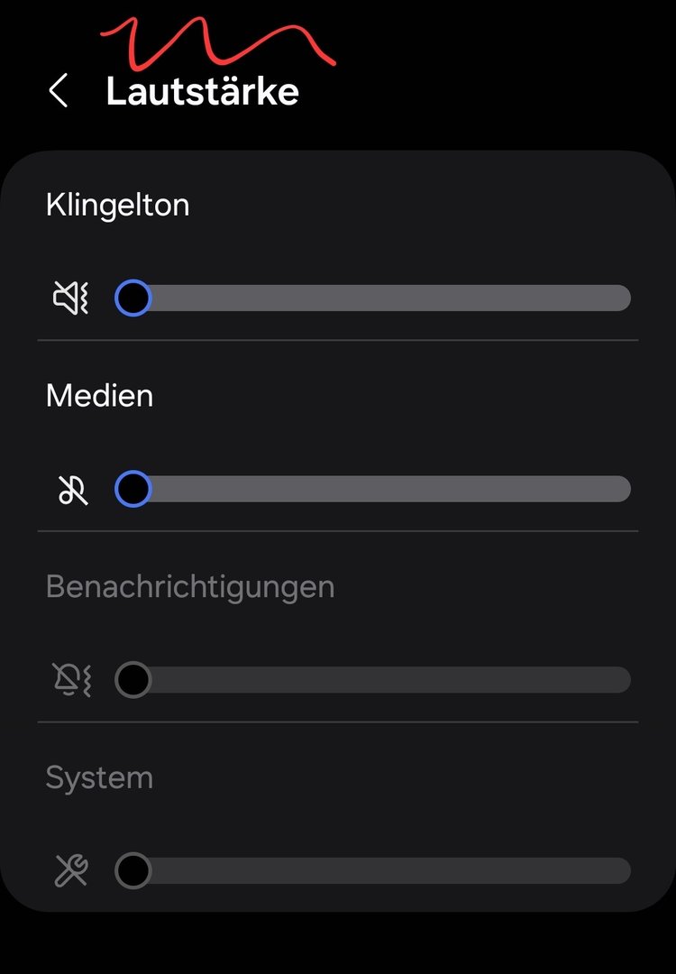The width and height of the screenshot is (676, 974).
Task: Tap the muted System sound icon
Action: (x=71, y=871)
